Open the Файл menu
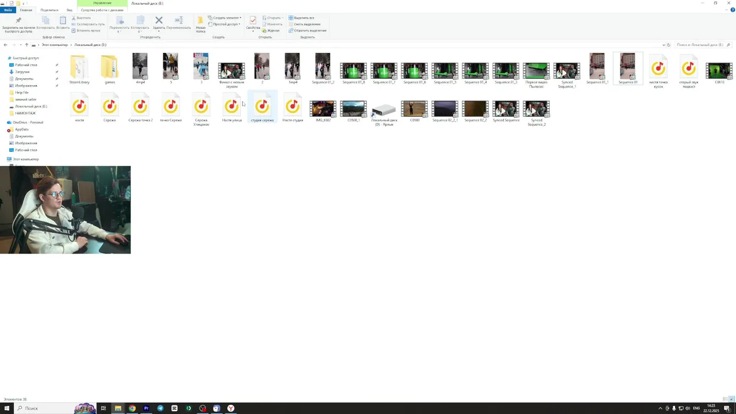 (x=7, y=10)
